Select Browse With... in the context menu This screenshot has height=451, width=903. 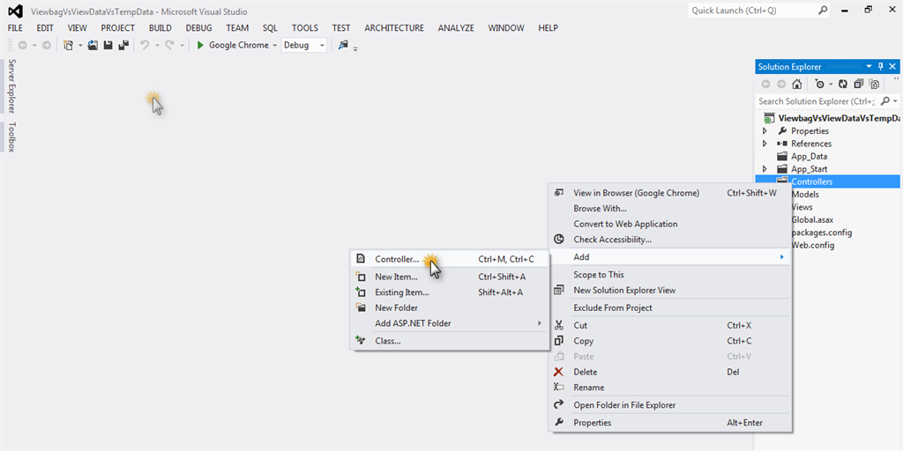pos(669,208)
